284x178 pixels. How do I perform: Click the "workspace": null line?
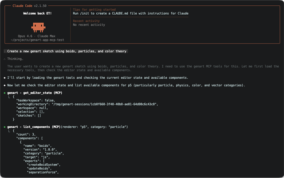pos(32,108)
